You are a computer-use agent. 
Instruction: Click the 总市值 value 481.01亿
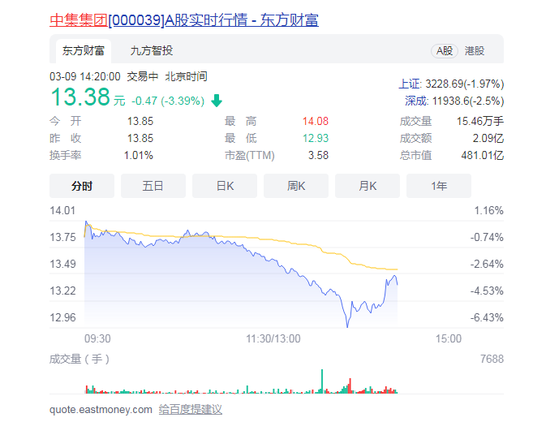[483, 155]
